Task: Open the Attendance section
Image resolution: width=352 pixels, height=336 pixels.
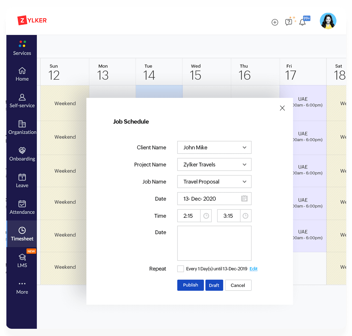Action: click(x=22, y=208)
